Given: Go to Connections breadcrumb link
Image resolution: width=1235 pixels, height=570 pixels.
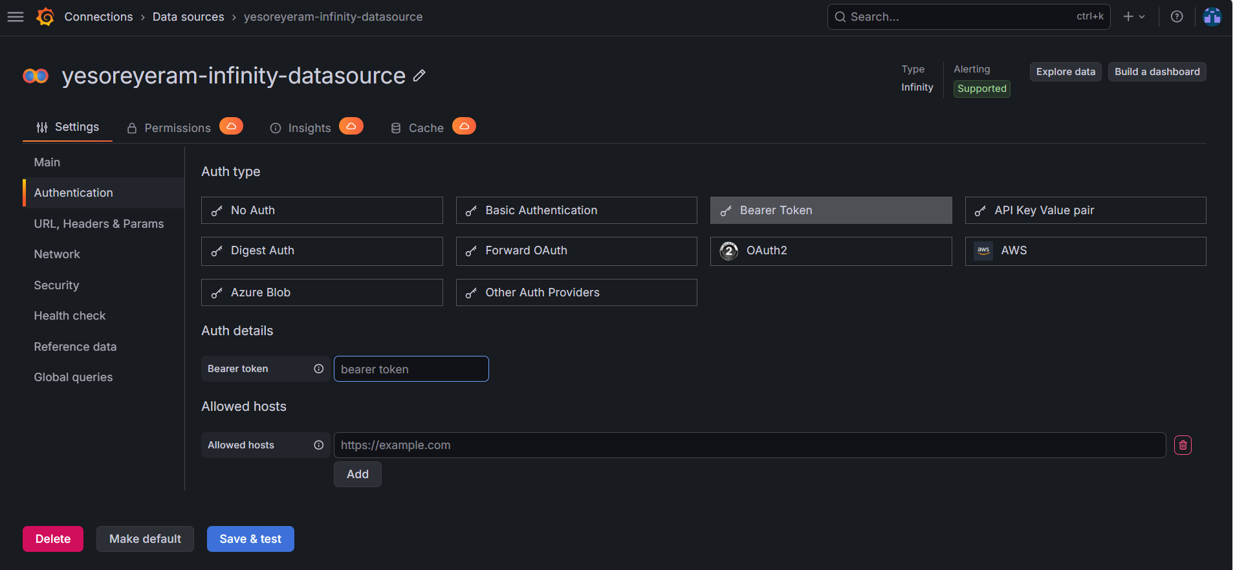Looking at the screenshot, I should coord(98,17).
